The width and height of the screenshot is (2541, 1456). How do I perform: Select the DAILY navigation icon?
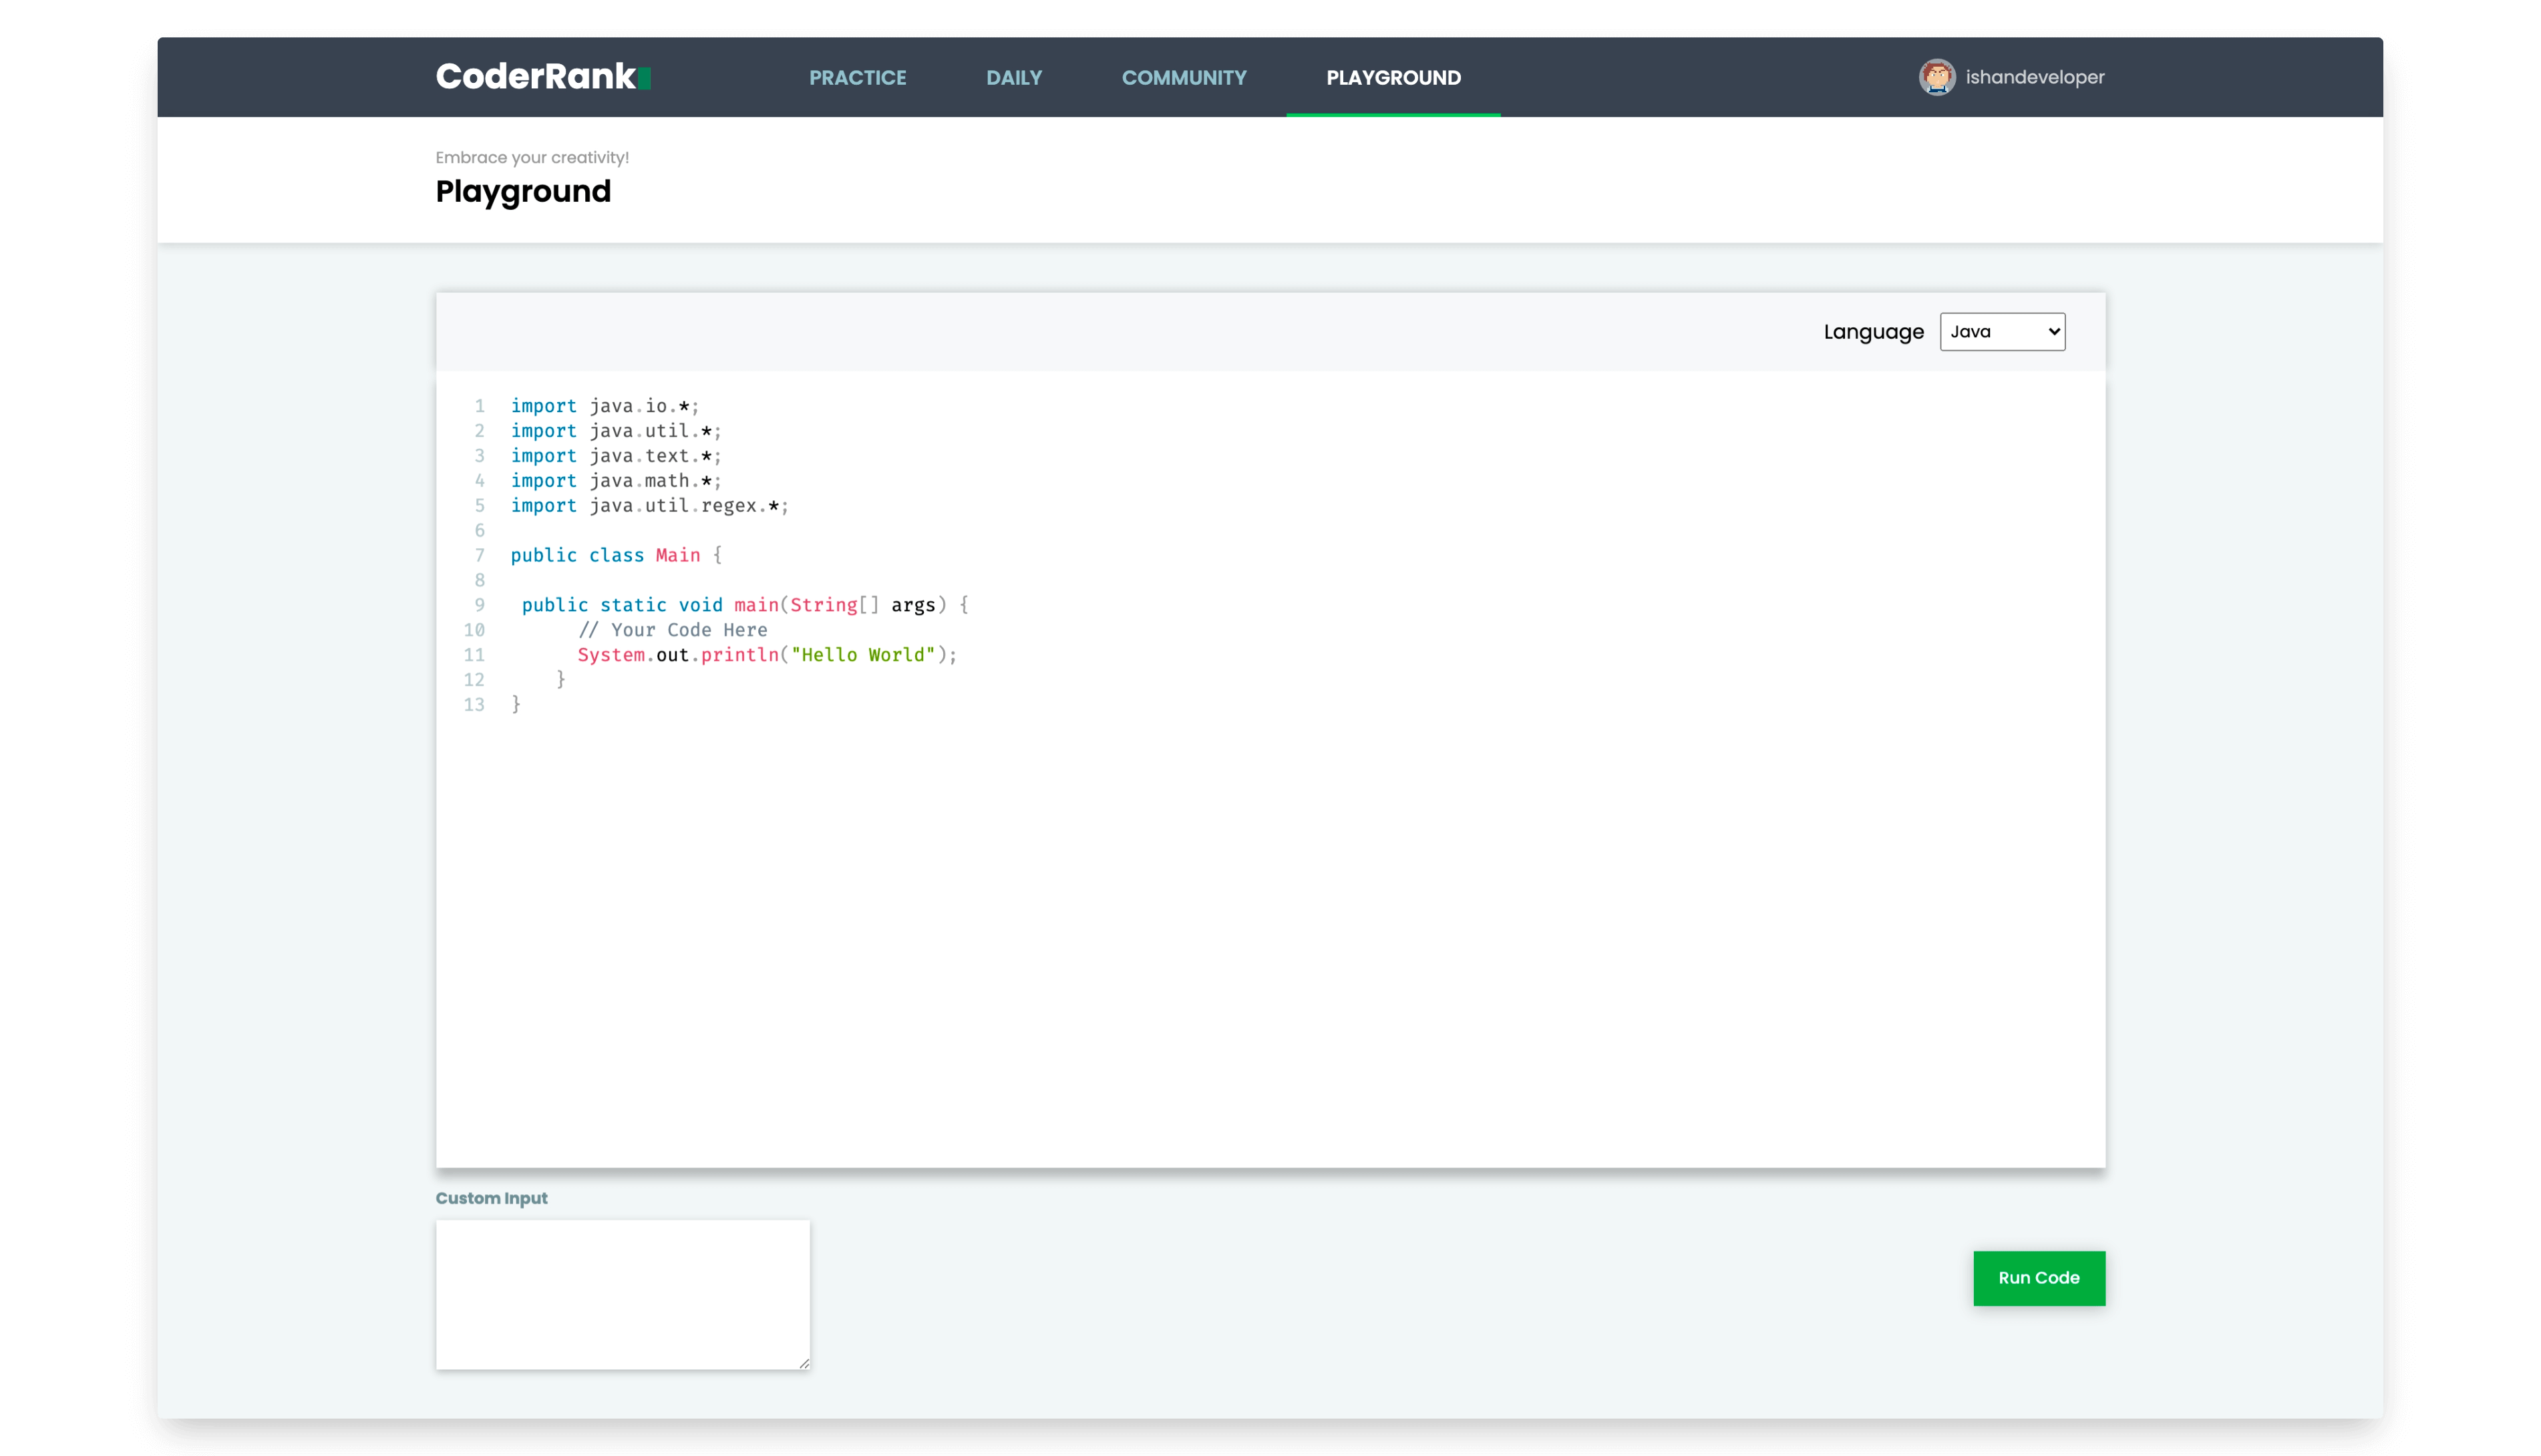[1014, 77]
